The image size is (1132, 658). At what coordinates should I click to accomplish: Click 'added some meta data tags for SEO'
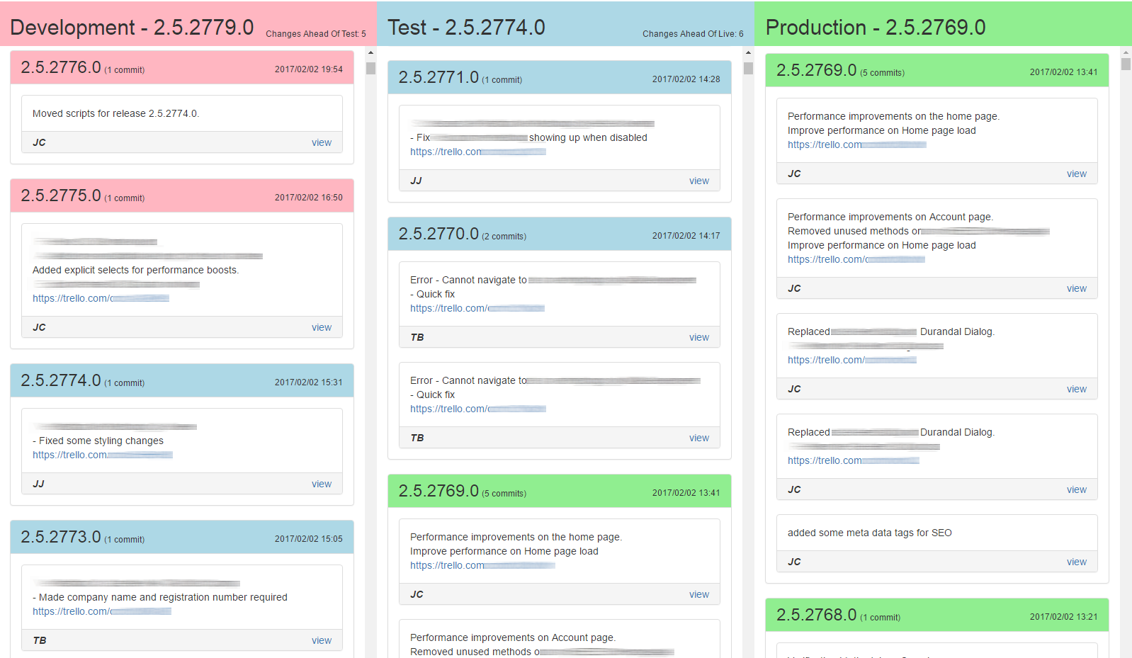pyautogui.click(x=870, y=533)
